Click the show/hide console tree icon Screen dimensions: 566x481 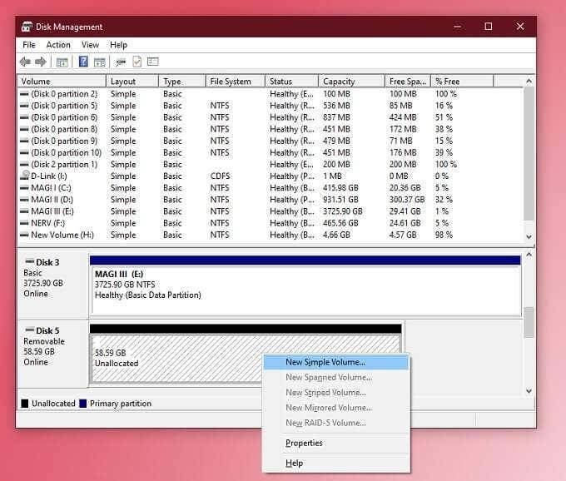62,62
